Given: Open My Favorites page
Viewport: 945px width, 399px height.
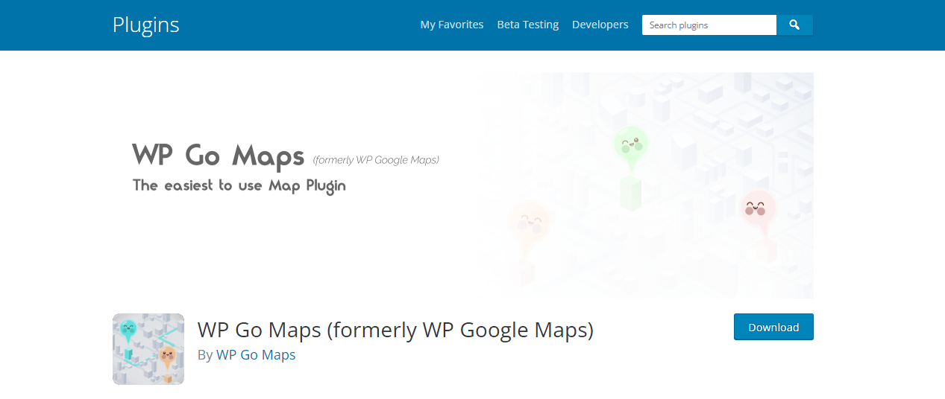Looking at the screenshot, I should (x=452, y=25).
